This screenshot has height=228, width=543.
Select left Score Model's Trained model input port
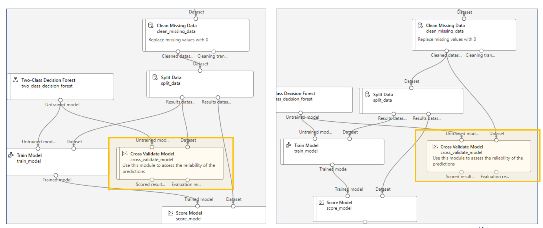(198, 206)
